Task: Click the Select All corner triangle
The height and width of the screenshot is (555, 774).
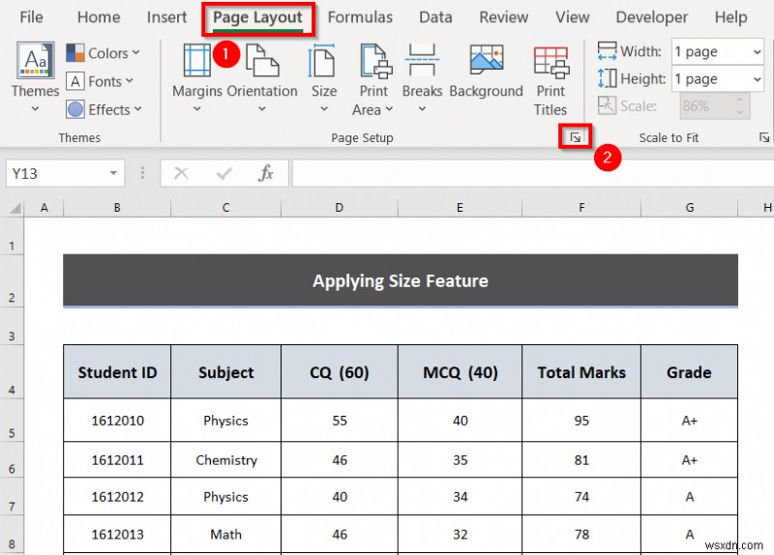Action: (x=15, y=208)
